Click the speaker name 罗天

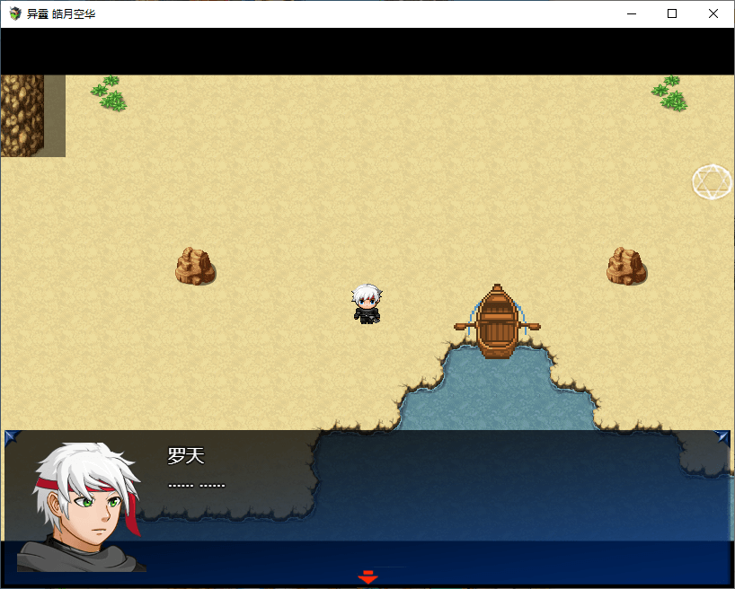tap(186, 456)
